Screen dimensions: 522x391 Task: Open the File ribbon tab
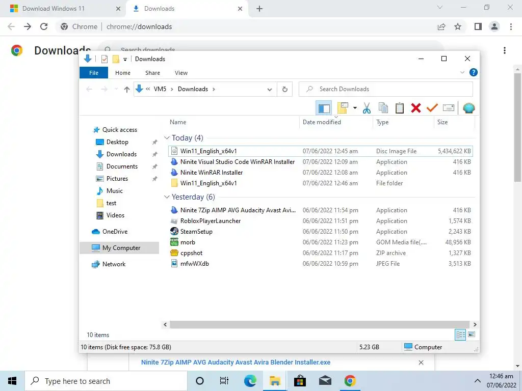tap(94, 73)
